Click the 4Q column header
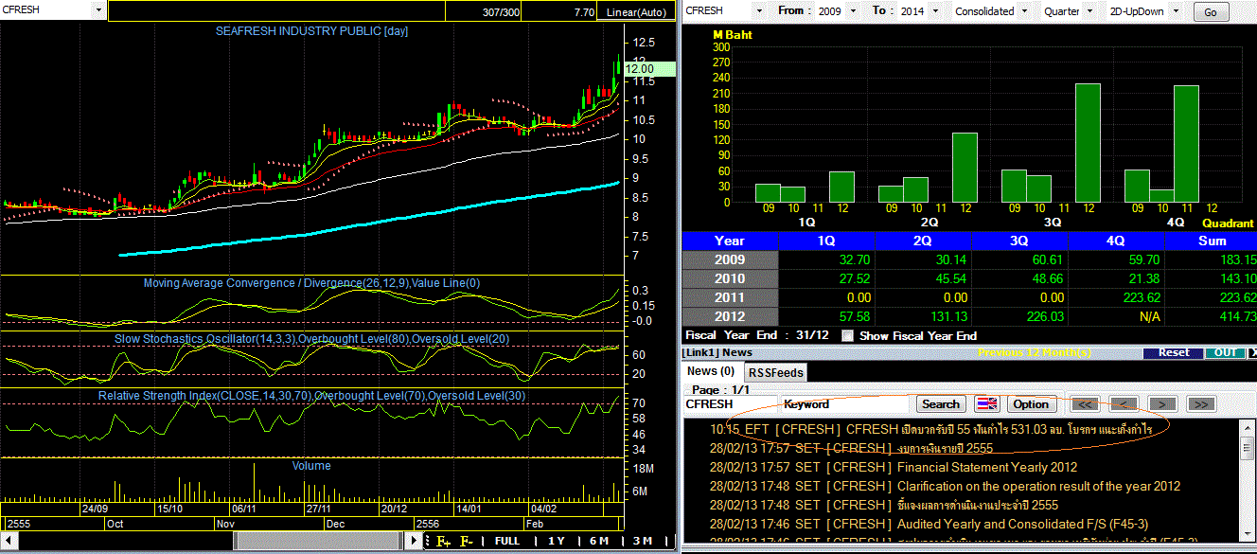 (1116, 241)
